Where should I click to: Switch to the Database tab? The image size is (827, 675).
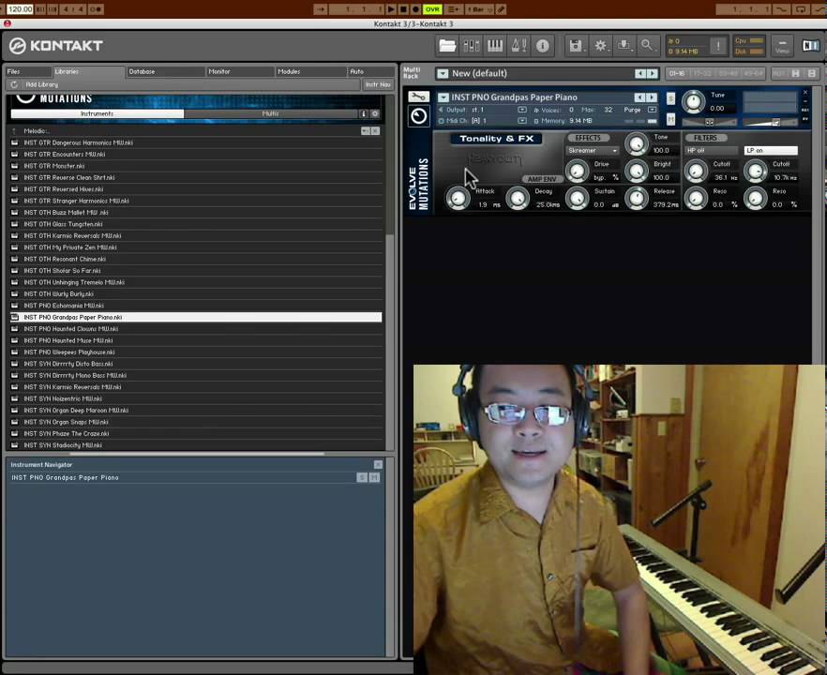(x=166, y=71)
